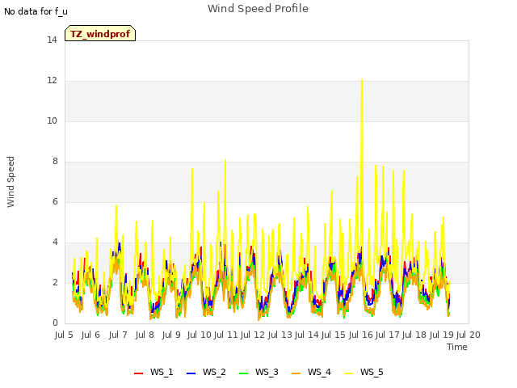Click the Jul 12 x-axis tick label
Screen dimensions: 517x388
point(253,335)
